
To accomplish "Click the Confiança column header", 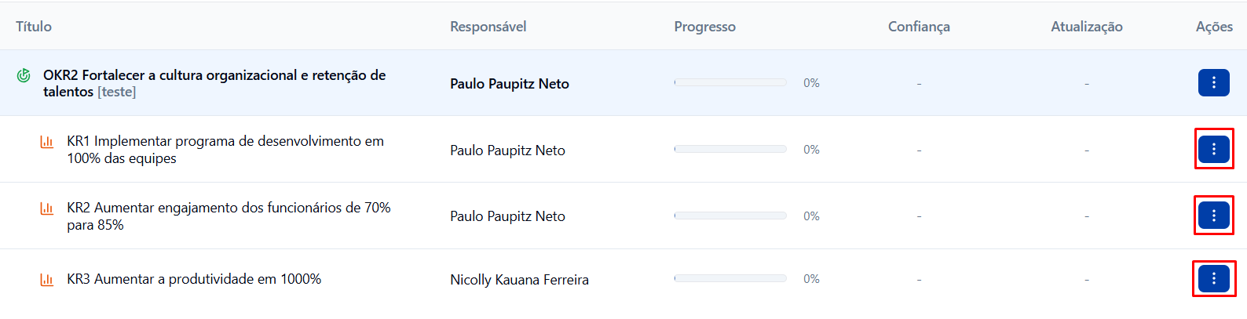I will [x=919, y=27].
